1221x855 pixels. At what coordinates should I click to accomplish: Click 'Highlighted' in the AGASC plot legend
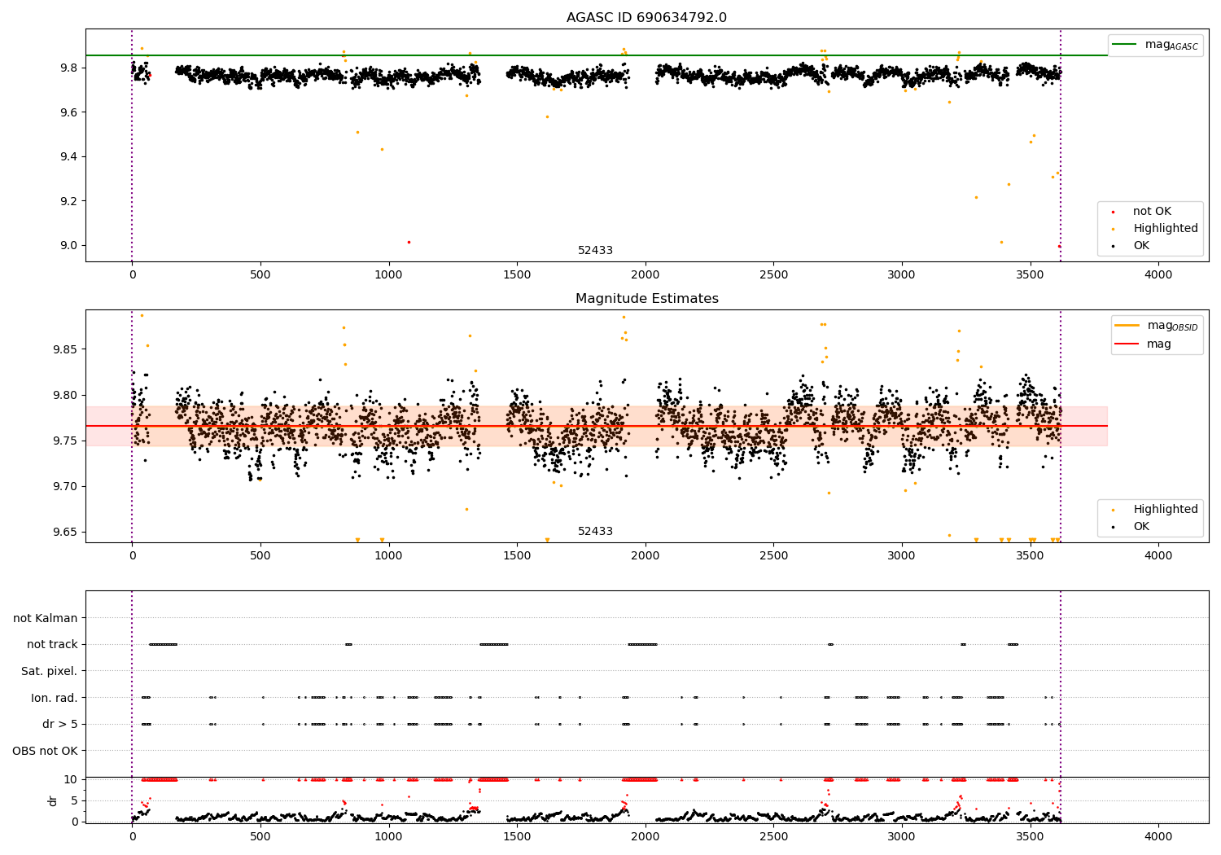click(x=1166, y=229)
